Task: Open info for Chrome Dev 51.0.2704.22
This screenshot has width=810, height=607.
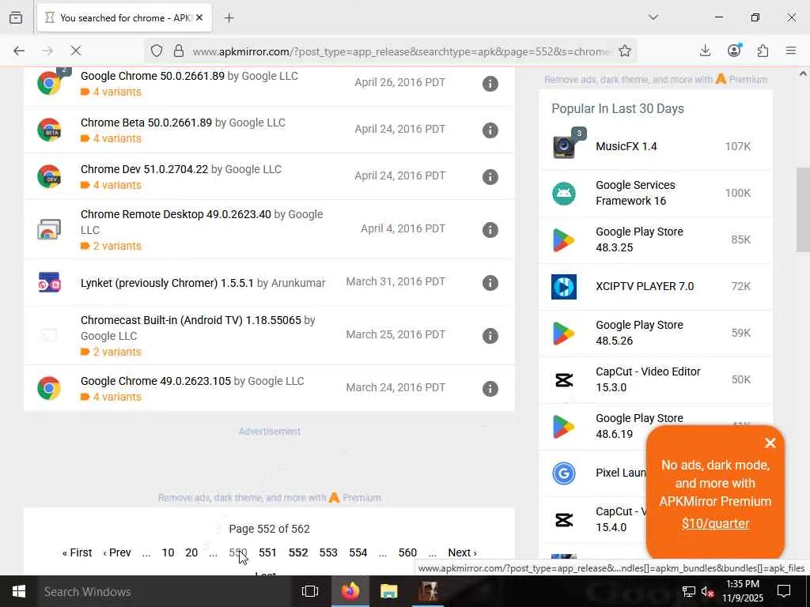Action: (x=490, y=176)
